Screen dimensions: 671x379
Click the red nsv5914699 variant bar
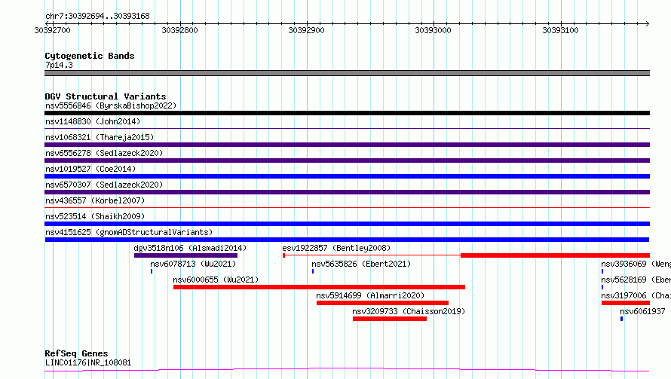(382, 303)
